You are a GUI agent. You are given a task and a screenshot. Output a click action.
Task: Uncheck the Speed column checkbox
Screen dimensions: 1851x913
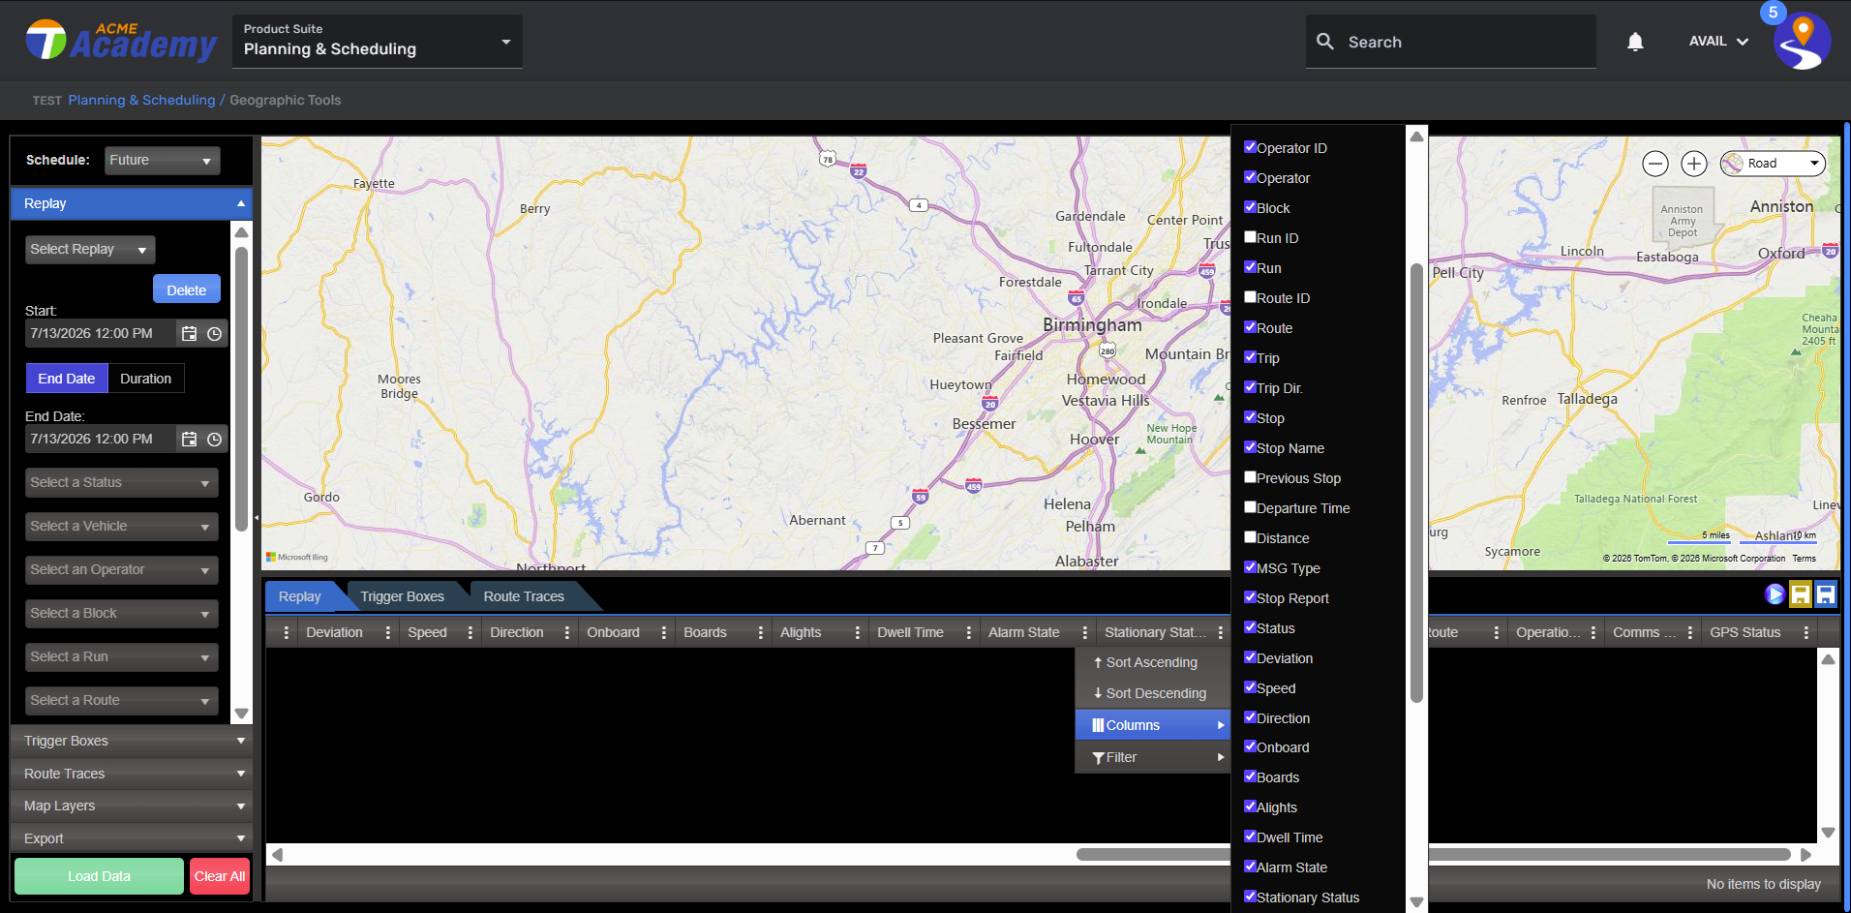(x=1250, y=687)
